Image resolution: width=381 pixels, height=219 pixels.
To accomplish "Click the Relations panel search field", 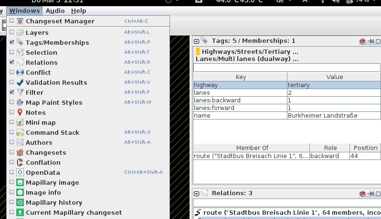I will [287, 203].
